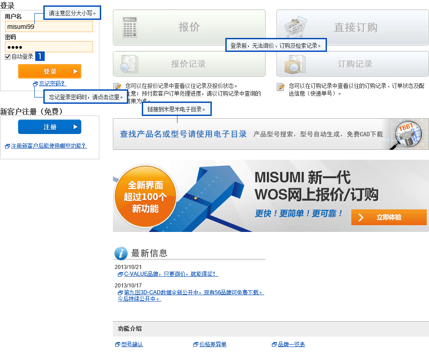This screenshot has height=361, width=429.
Task: Click the package icon on 订购记录
Action: [x=295, y=64]
